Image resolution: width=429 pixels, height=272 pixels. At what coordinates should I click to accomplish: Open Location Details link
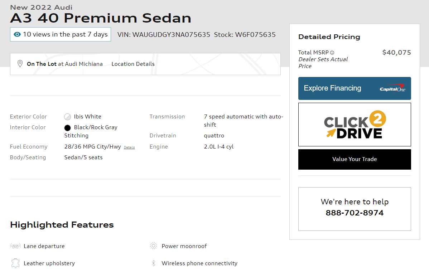pyautogui.click(x=133, y=64)
